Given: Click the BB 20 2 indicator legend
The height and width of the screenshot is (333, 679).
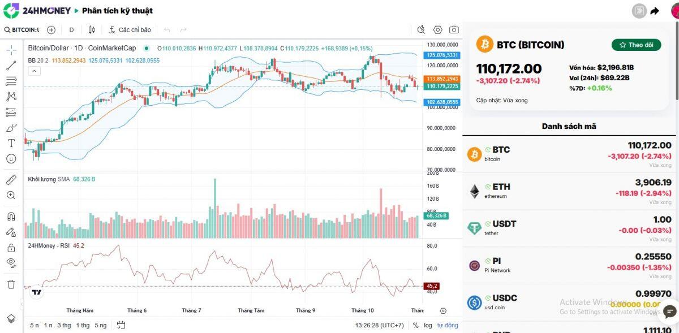Looking at the screenshot, I should pos(38,60).
